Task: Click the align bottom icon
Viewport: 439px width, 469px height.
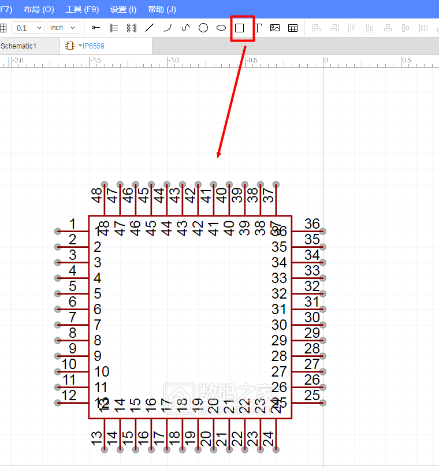Action: pyautogui.click(x=370, y=28)
